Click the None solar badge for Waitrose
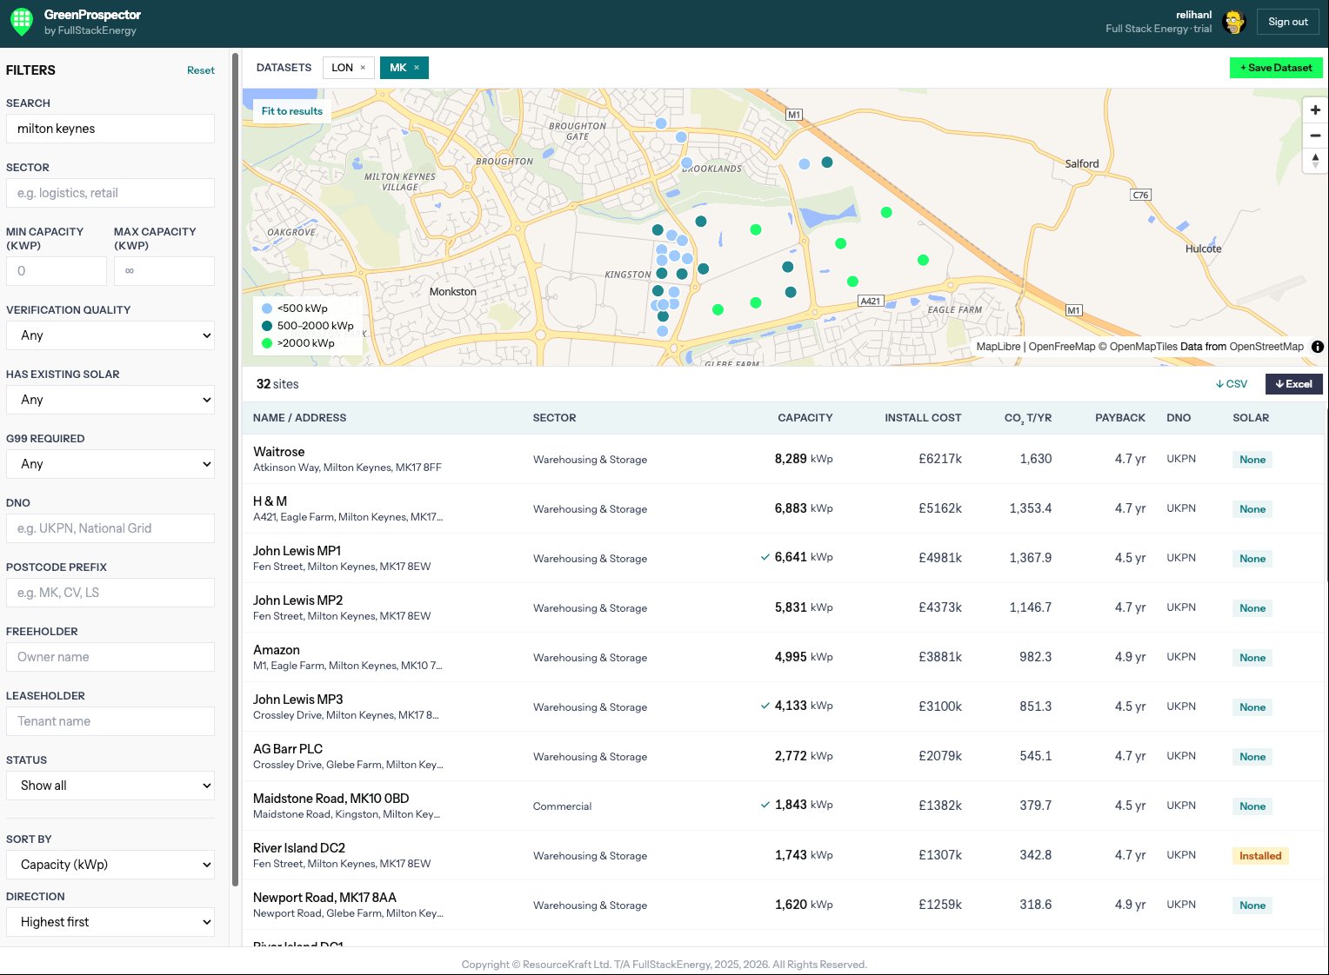 1252,460
